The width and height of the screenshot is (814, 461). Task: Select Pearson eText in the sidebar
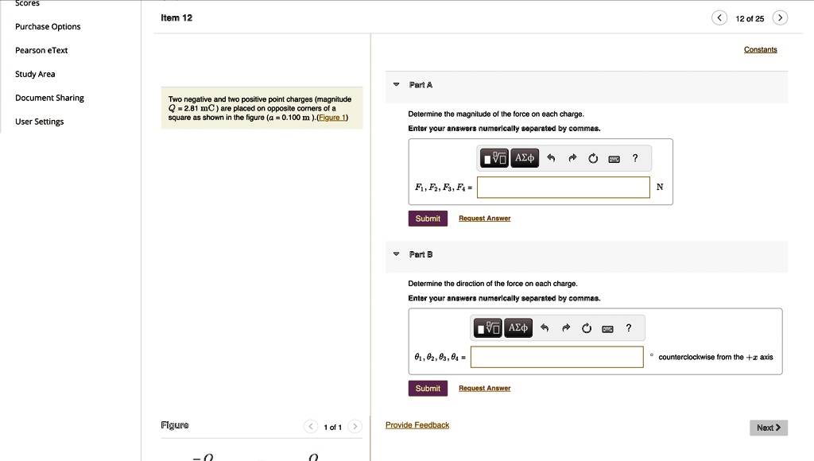(x=41, y=50)
